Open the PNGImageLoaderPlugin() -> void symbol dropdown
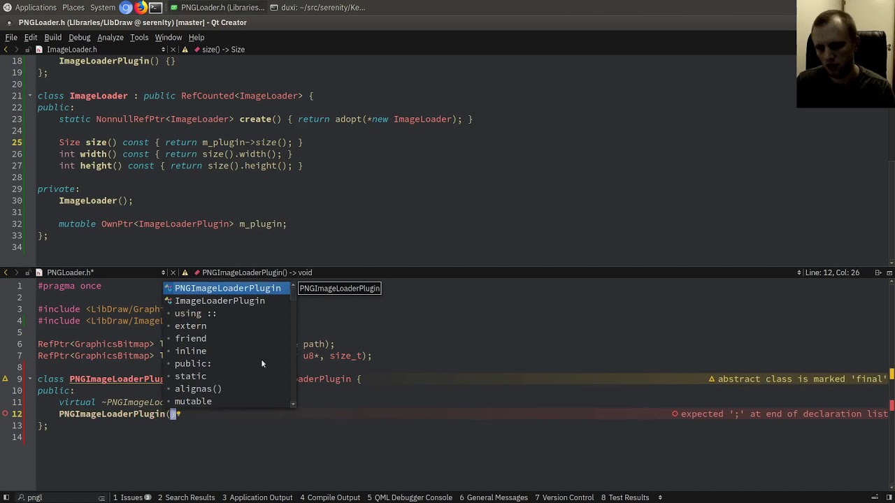The image size is (895, 503). 257,272
